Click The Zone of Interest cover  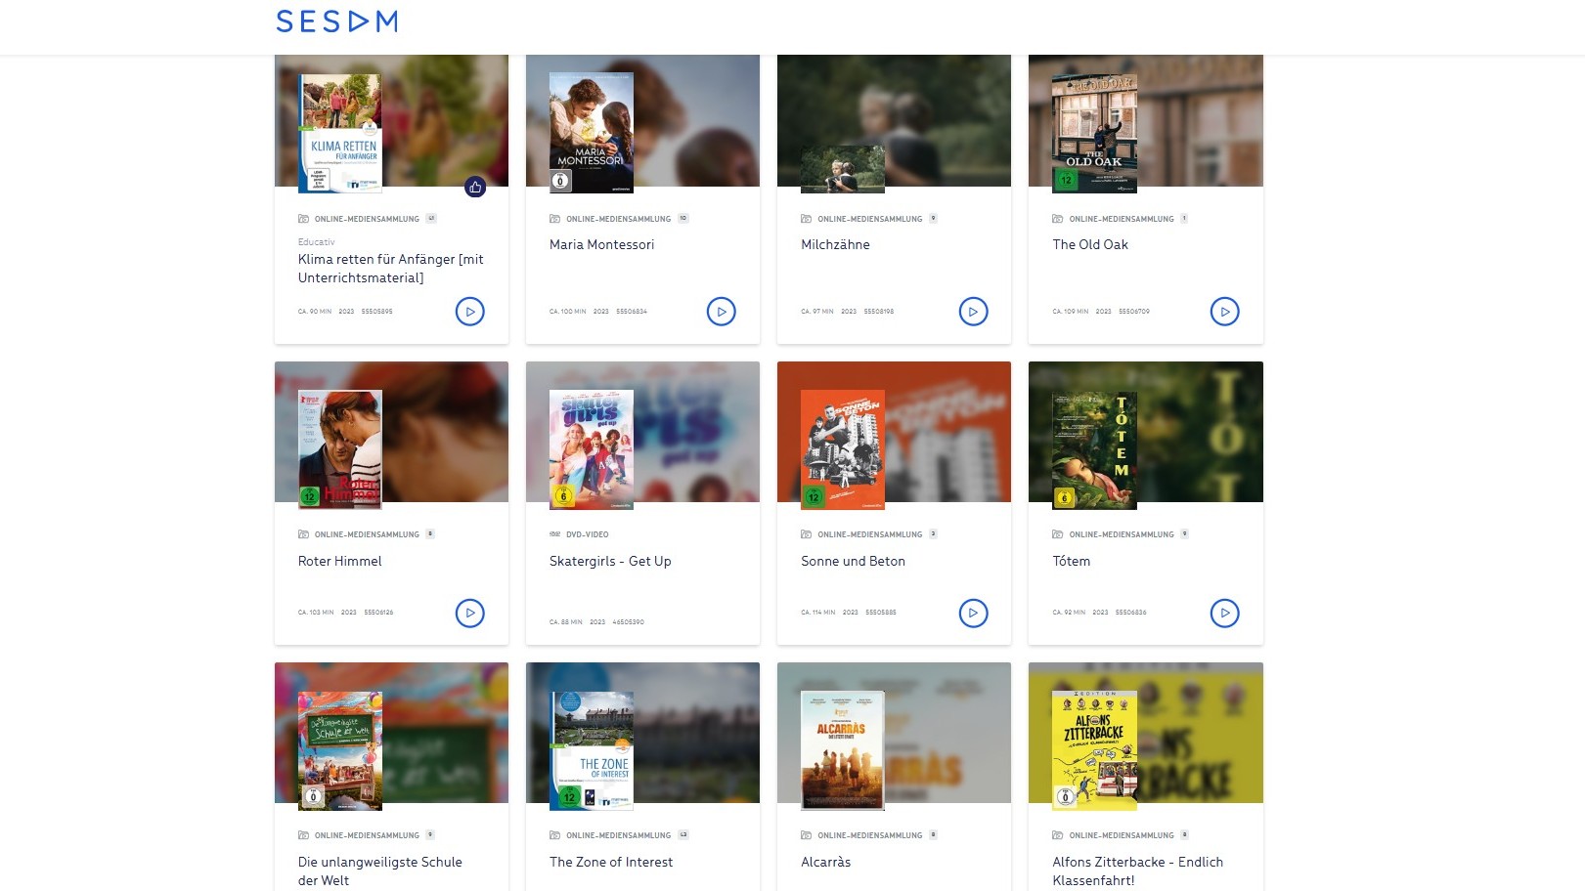tap(592, 750)
